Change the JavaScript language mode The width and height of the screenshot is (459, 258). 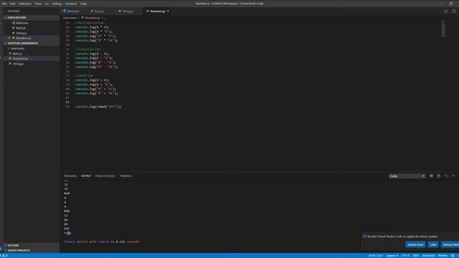pos(429,256)
